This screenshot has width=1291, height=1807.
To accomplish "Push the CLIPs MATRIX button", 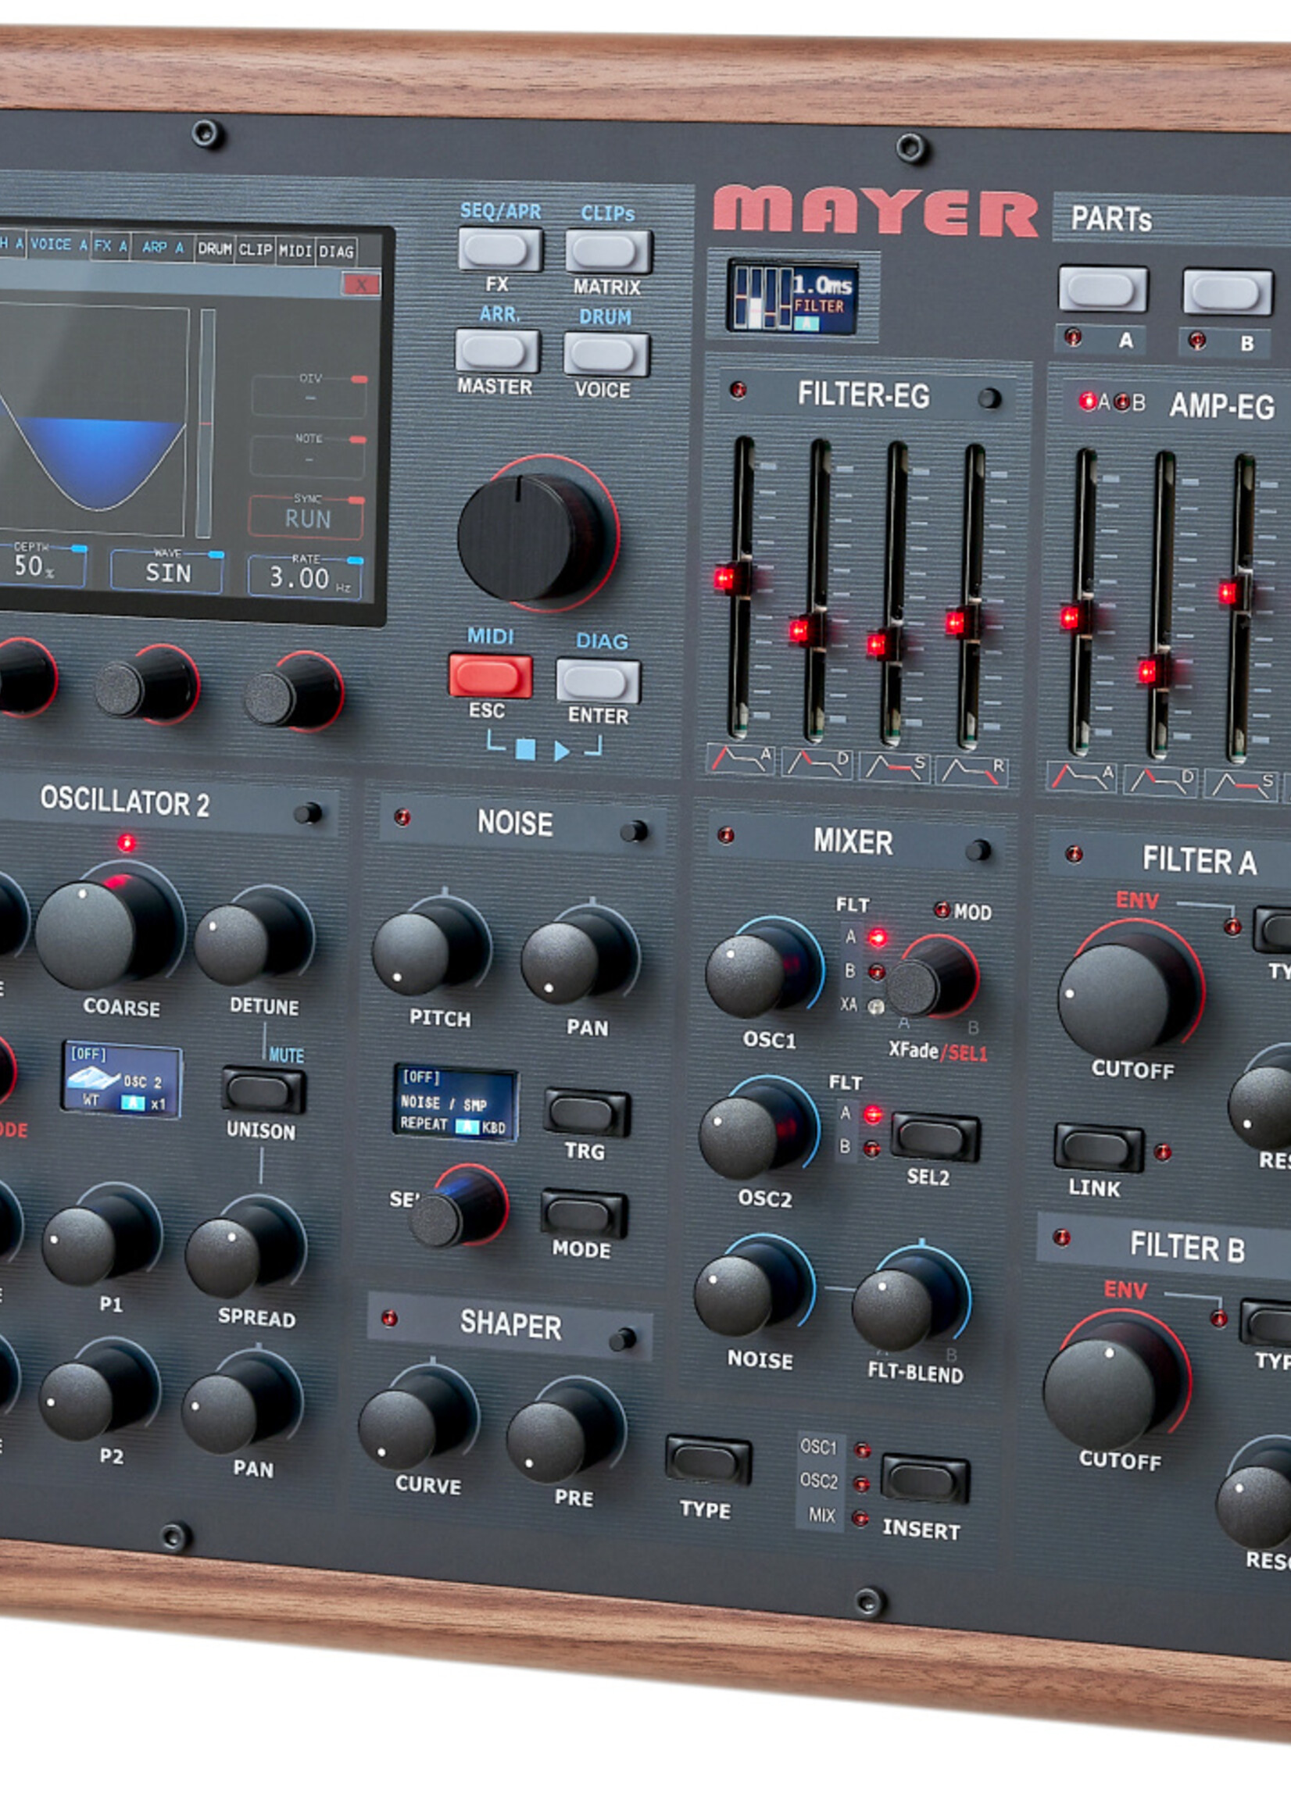I will 608,252.
